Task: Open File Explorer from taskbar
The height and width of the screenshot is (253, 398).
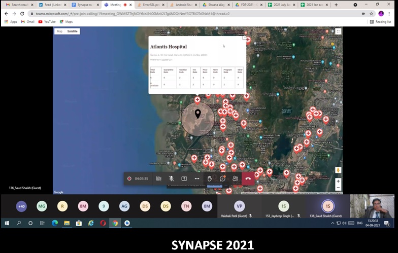Action: [x=67, y=223]
